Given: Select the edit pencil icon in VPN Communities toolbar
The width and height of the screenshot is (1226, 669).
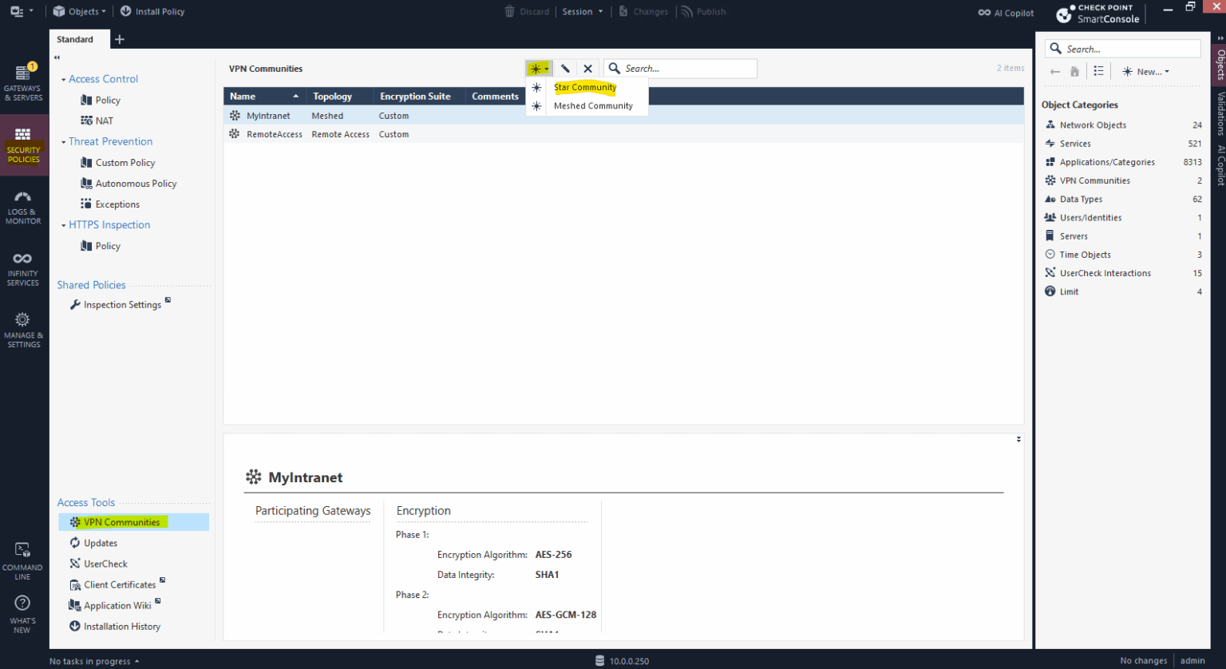Looking at the screenshot, I should [566, 68].
